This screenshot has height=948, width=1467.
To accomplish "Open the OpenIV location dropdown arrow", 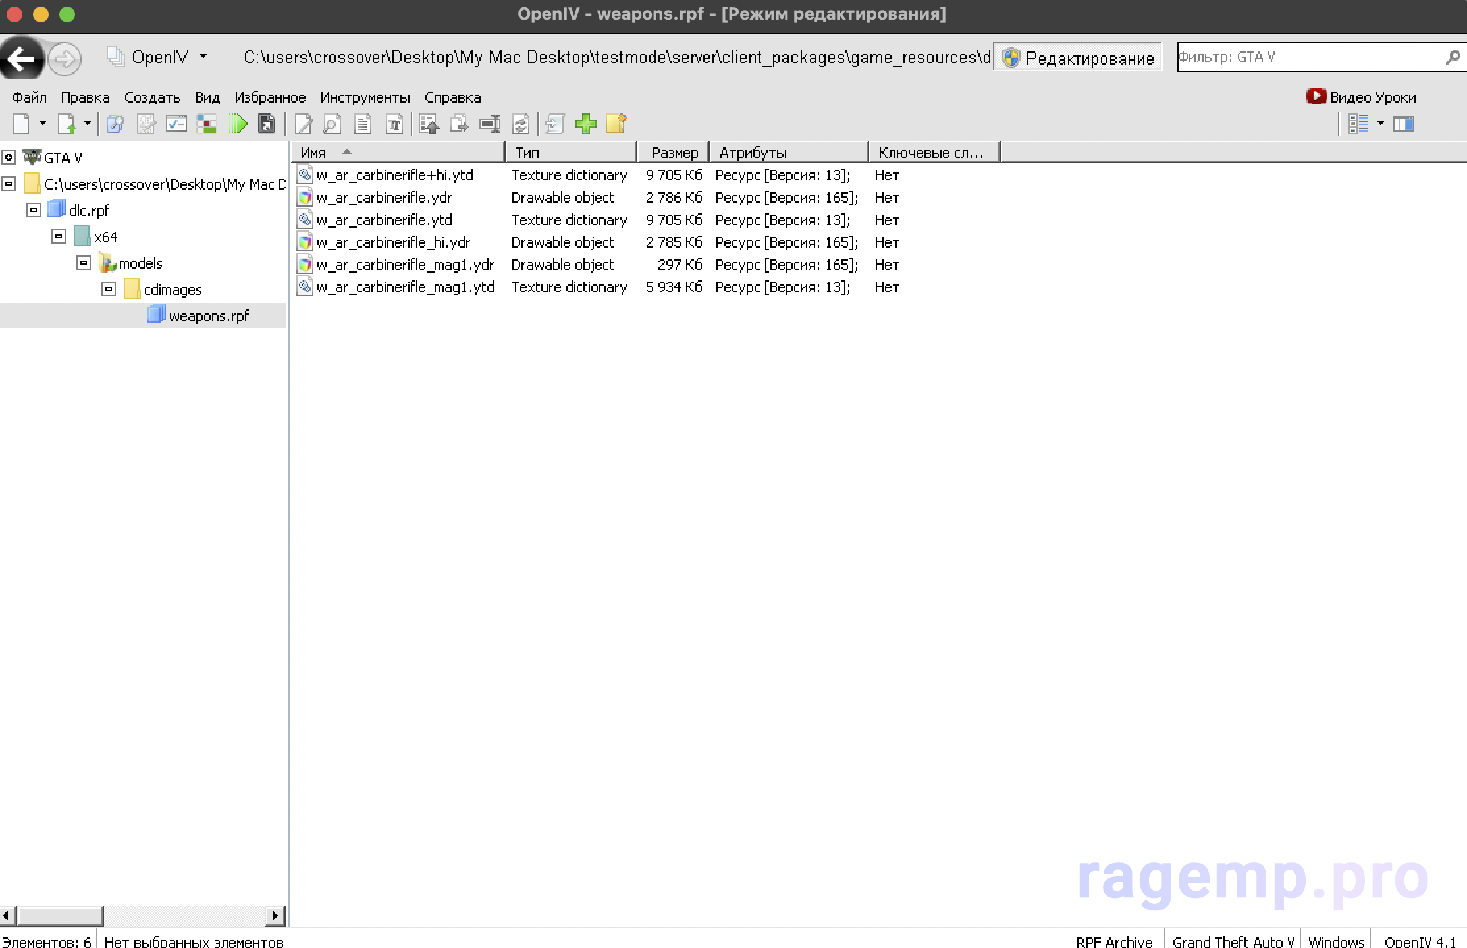I will pyautogui.click(x=203, y=57).
